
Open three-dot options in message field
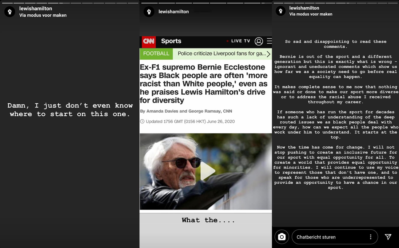click(x=370, y=237)
